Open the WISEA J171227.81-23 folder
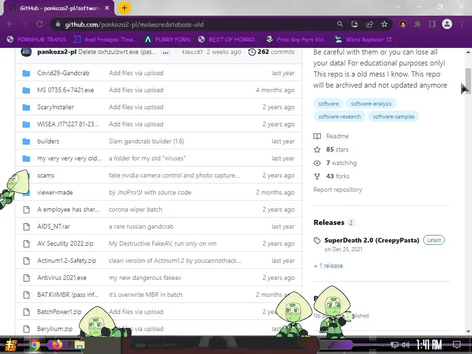This screenshot has height=354, width=472. pos(68,124)
